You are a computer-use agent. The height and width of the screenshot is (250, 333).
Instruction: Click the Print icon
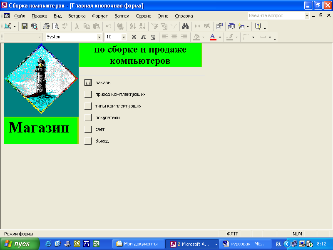point(46,26)
